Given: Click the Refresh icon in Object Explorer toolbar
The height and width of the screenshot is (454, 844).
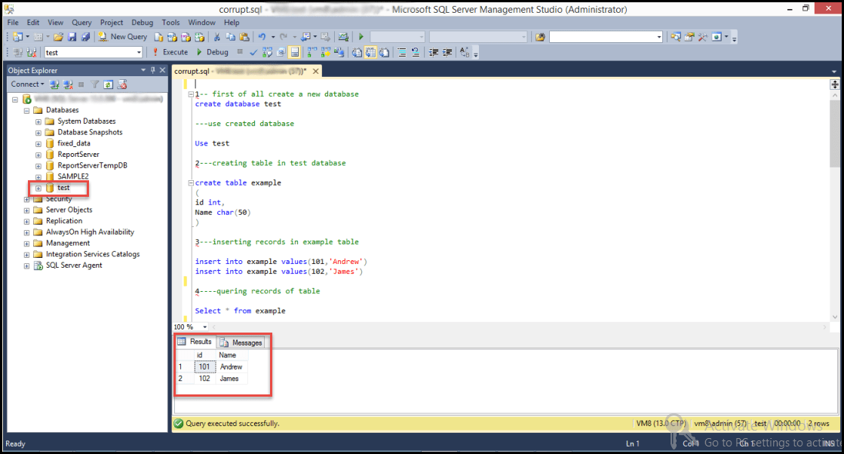Looking at the screenshot, I should [x=108, y=84].
